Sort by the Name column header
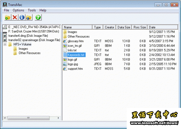The image size is (181, 129). coord(77,27)
